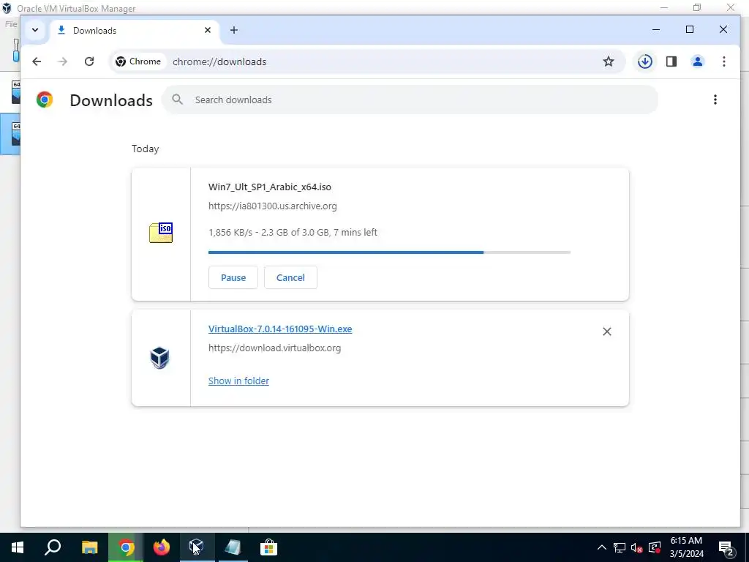Click the Search downloads field
Image resolution: width=749 pixels, height=562 pixels.
(x=410, y=100)
